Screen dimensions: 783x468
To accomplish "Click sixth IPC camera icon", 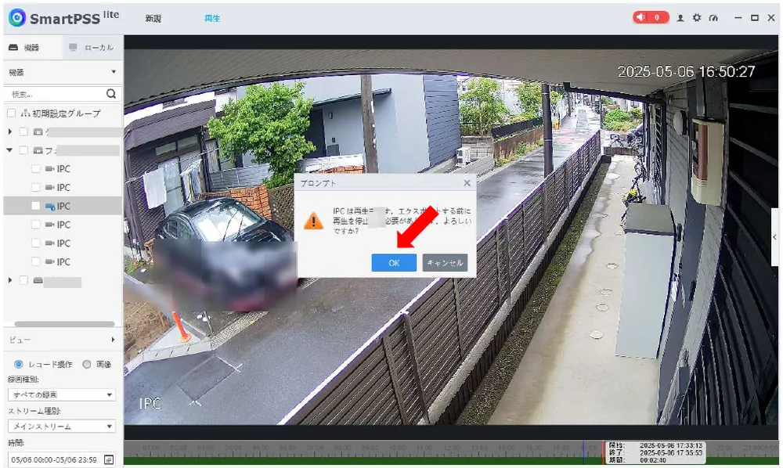I will (x=50, y=261).
